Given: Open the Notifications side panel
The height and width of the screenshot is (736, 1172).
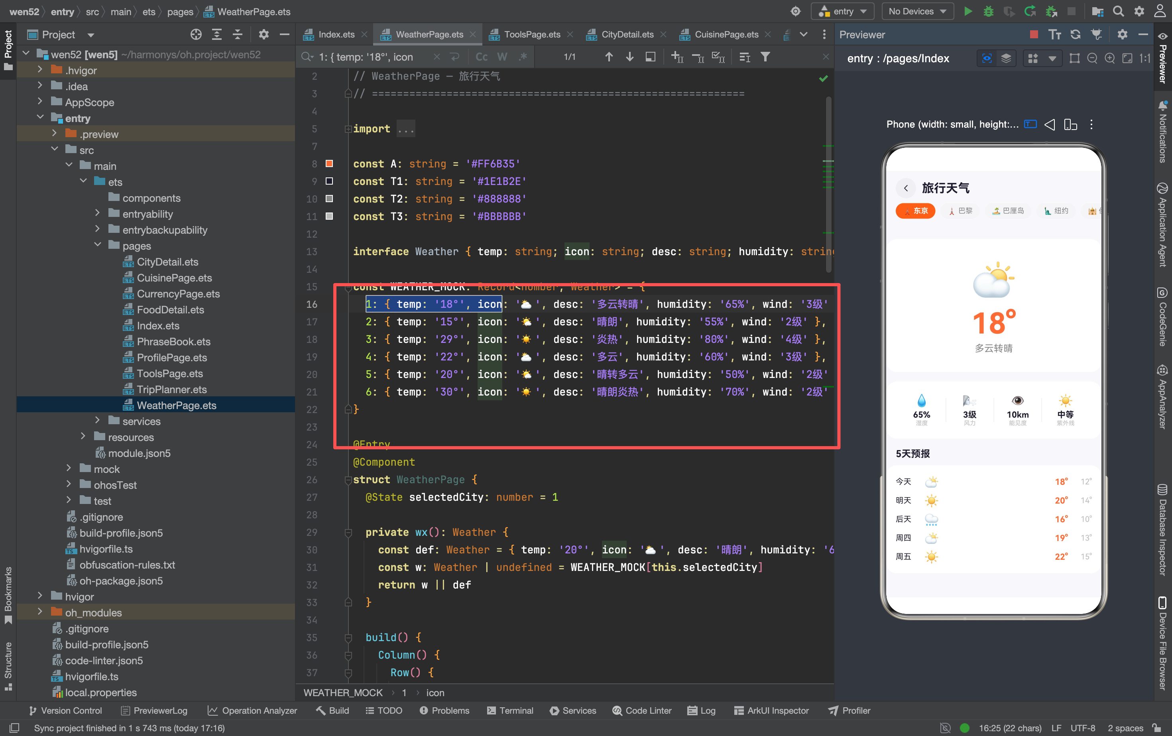Looking at the screenshot, I should click(x=1163, y=132).
